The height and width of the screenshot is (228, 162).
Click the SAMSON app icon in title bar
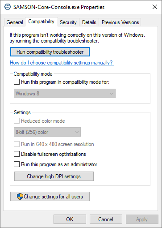coord(8,7)
